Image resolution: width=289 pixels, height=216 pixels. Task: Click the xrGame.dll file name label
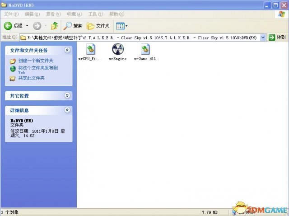coord(145,59)
